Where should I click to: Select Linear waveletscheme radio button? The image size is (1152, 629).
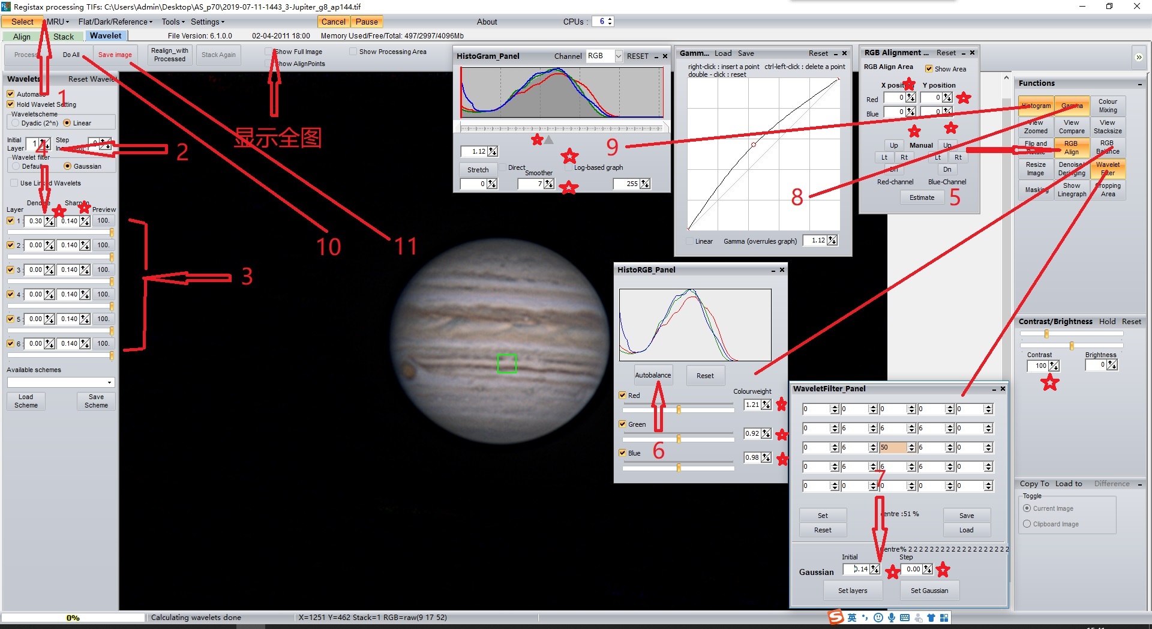pyautogui.click(x=67, y=123)
